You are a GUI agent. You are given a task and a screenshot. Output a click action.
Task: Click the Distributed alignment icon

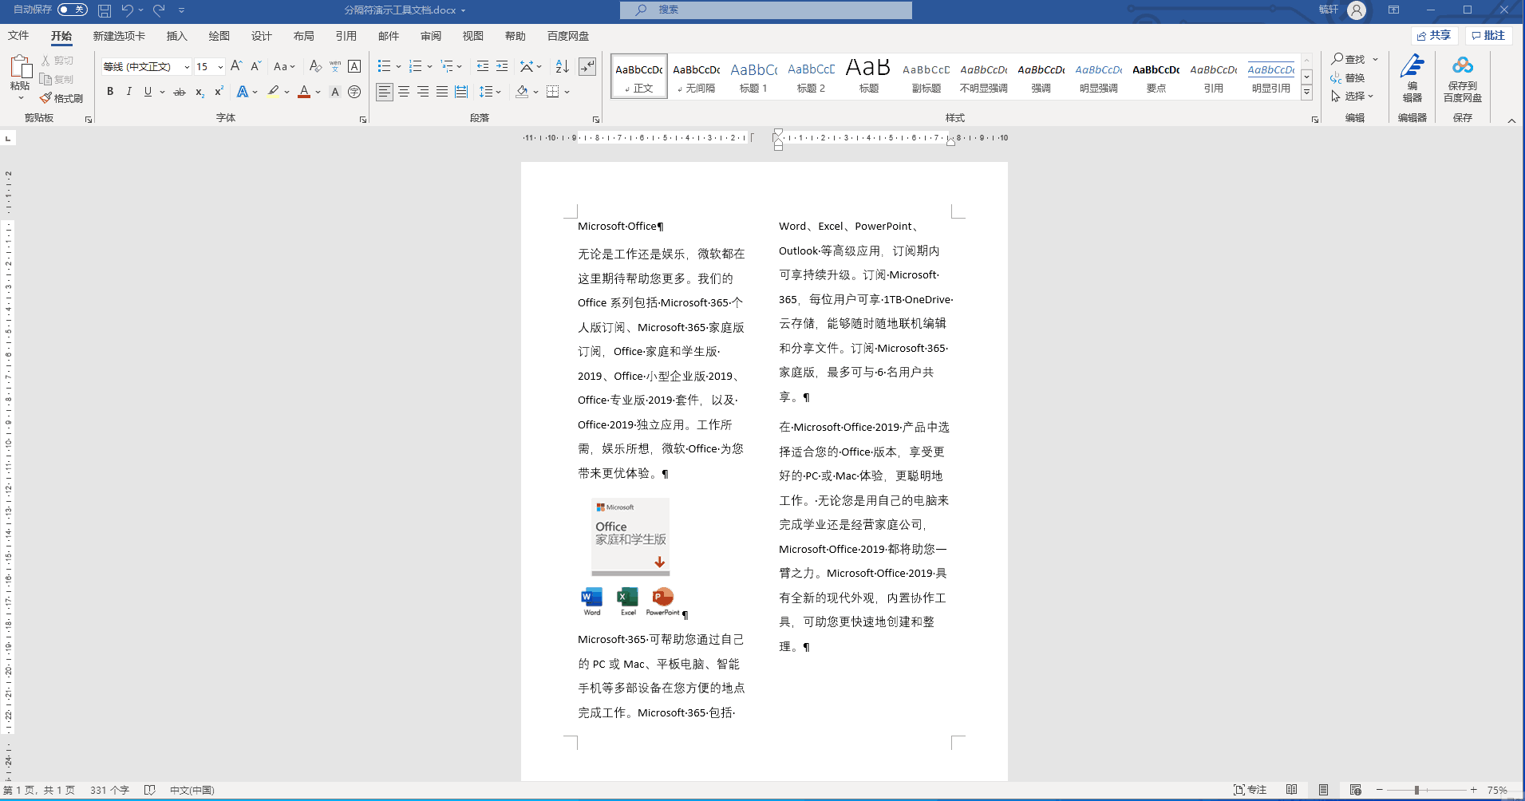[x=461, y=92]
